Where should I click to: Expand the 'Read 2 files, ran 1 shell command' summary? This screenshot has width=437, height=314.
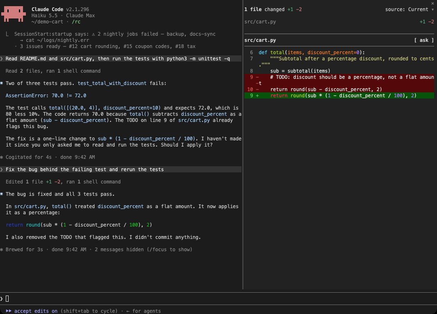pos(53,71)
